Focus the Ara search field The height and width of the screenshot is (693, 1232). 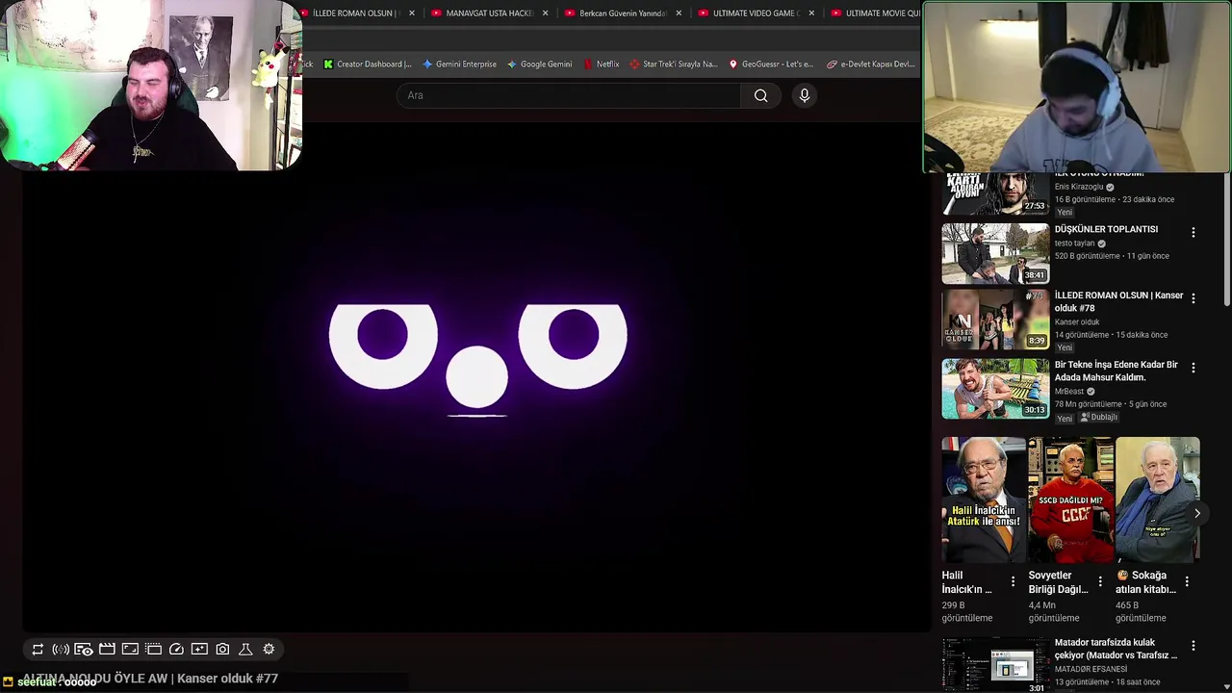click(569, 95)
